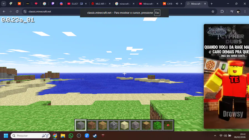Open Chrome extensions puzzle icon
The image size is (249, 140).
click(x=222, y=11)
